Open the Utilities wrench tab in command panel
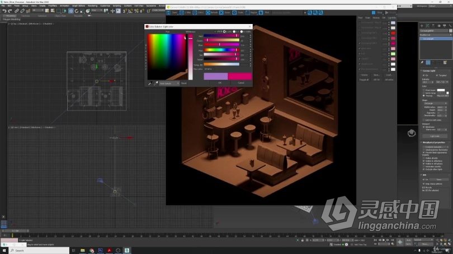The image size is (453, 254). [x=450, y=26]
